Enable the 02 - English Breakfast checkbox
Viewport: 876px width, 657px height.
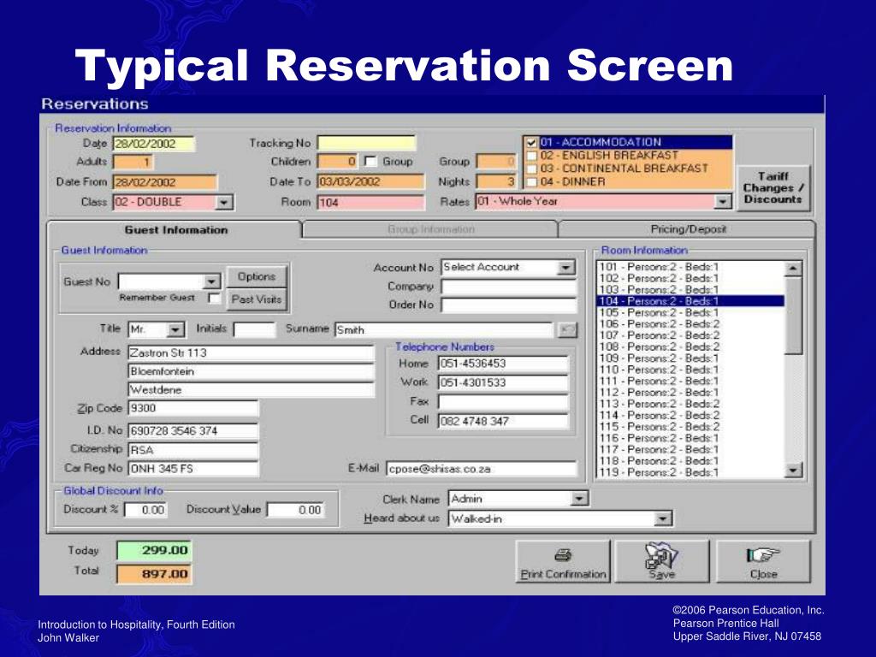click(x=532, y=156)
